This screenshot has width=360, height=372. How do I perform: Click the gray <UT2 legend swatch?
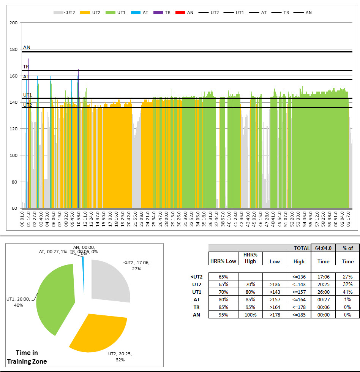point(57,13)
